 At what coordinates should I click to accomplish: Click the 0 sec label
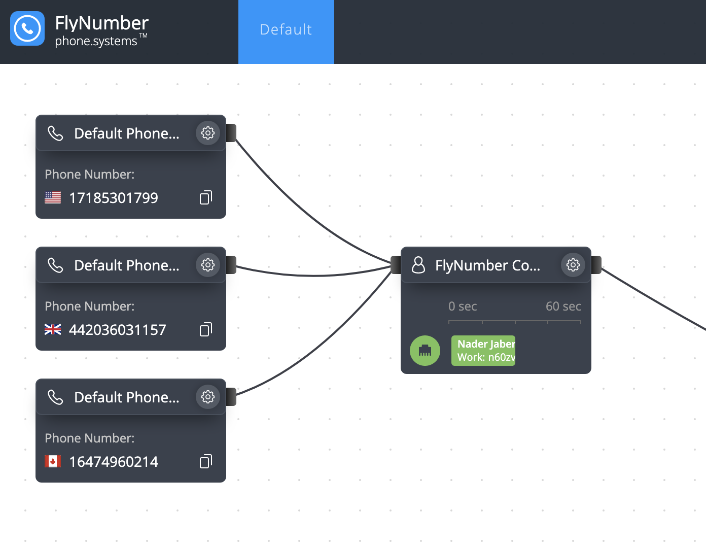click(463, 306)
